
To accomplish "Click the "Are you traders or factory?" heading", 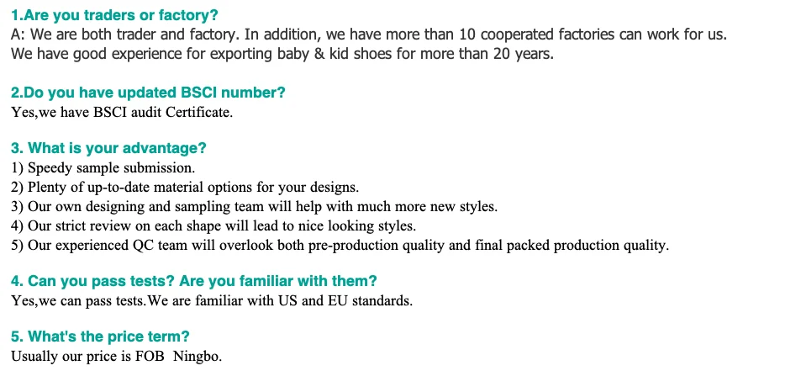I will 114,15.
